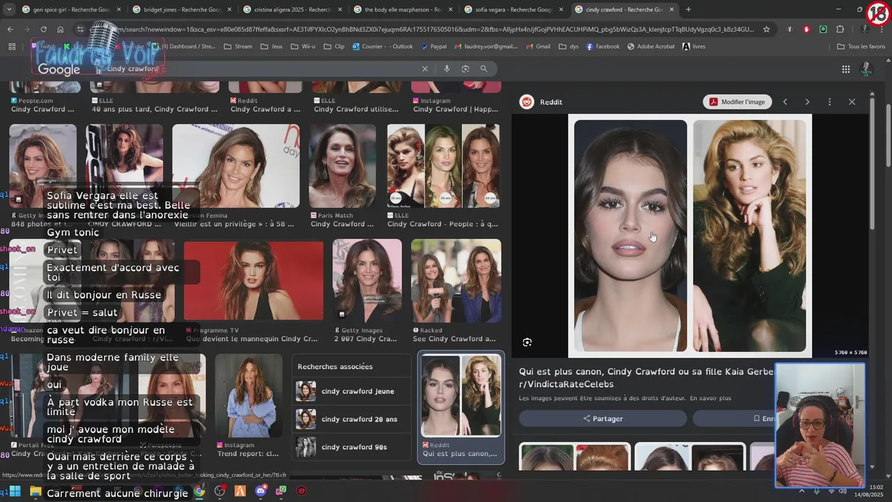This screenshot has height=502, width=892.
Task: Submit search with the magnifier icon
Action: [484, 69]
